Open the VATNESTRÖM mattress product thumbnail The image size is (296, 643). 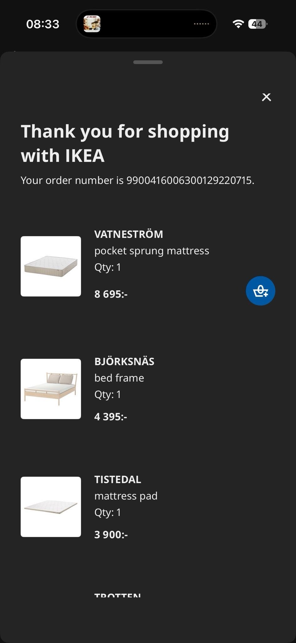click(x=51, y=266)
